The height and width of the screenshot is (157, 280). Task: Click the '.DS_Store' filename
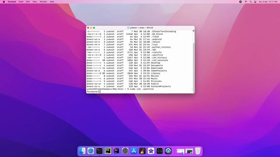pos(157,34)
